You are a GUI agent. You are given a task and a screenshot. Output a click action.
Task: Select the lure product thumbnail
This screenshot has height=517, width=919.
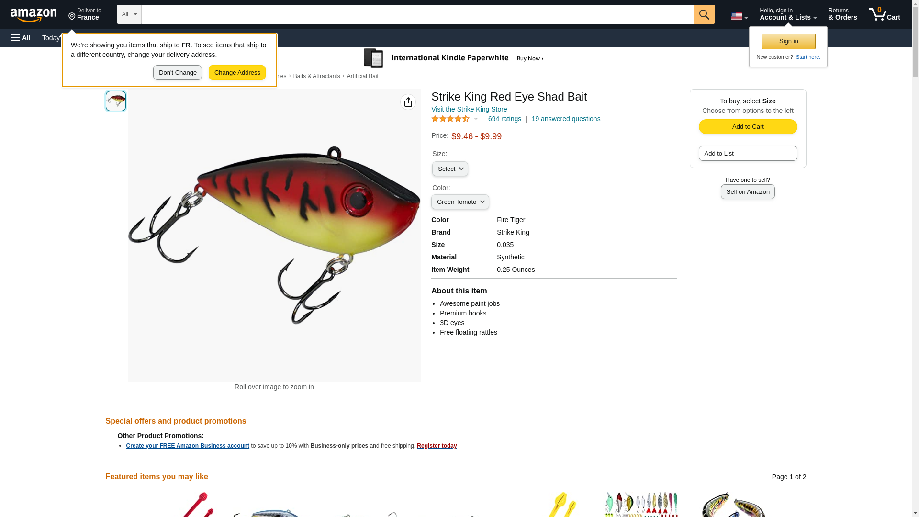[x=116, y=101]
